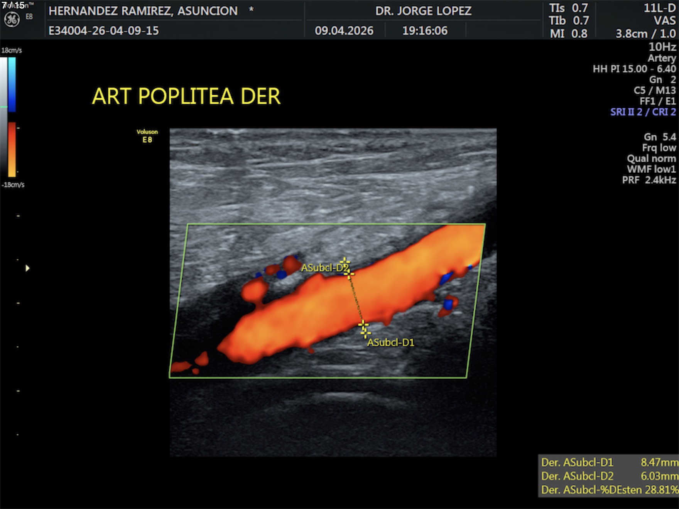This screenshot has height=509, width=679.
Task: Click the yellow Voluson E8 label
Action: [x=147, y=136]
